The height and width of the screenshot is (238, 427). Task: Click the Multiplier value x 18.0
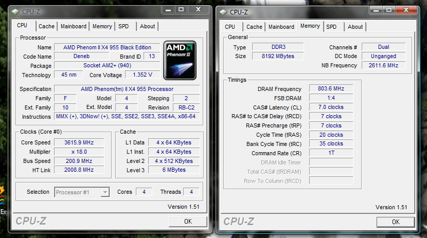click(79, 152)
